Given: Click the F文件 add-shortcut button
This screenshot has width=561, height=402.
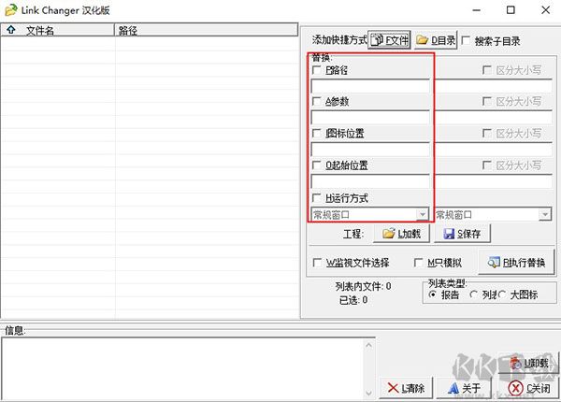Looking at the screenshot, I should [x=389, y=40].
